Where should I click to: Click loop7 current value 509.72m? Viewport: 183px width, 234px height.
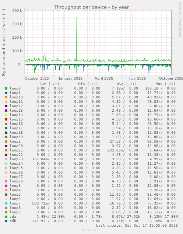pos(41,203)
